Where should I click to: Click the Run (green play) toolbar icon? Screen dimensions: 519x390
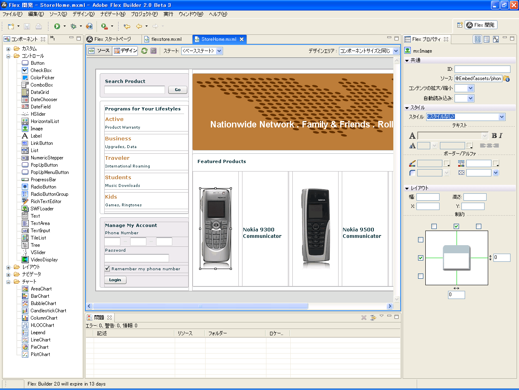point(57,26)
